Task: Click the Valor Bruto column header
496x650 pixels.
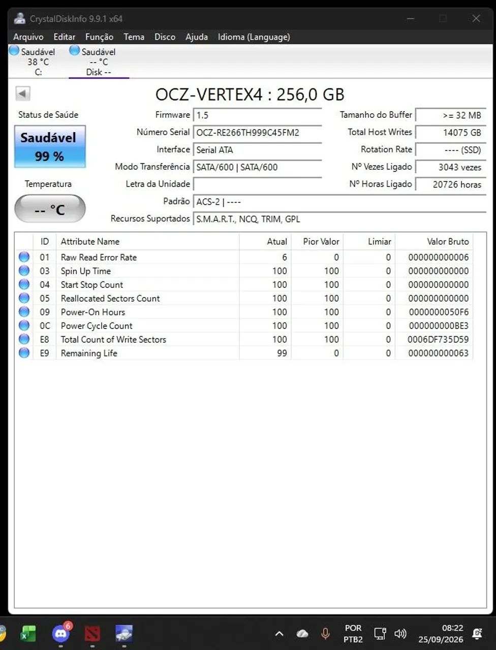Action: tap(434, 242)
